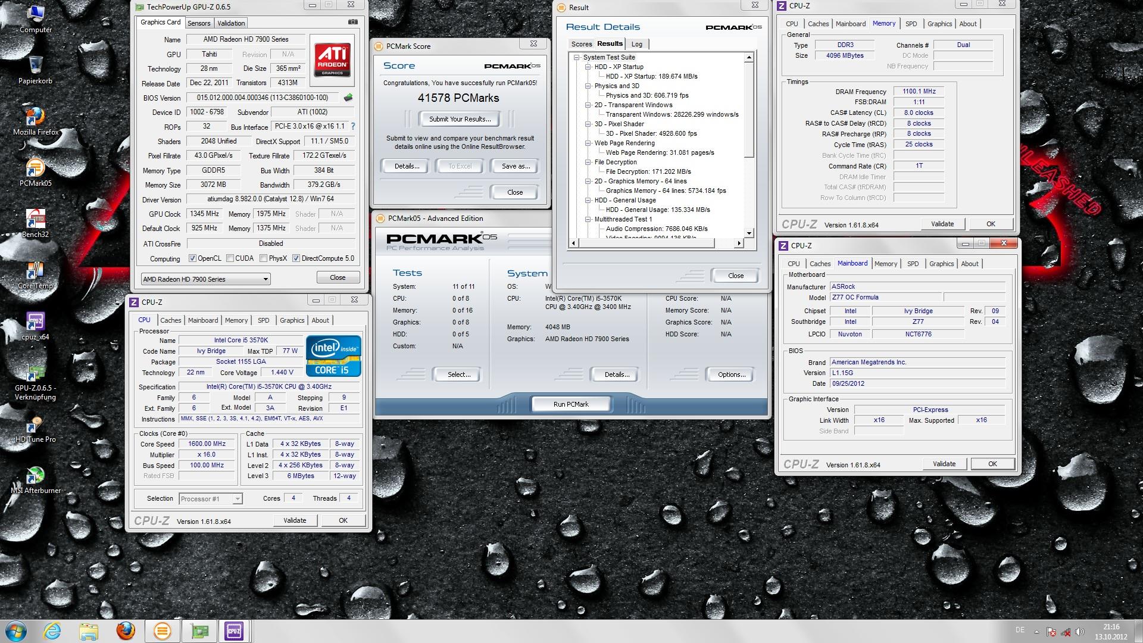
Task: Open the PCMark05 desktop shortcut
Action: pyautogui.click(x=35, y=172)
